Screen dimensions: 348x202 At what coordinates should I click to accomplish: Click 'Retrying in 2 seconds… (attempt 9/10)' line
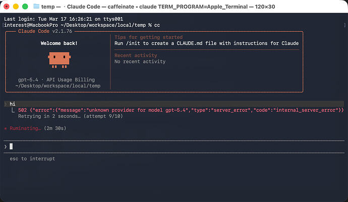click(x=70, y=116)
